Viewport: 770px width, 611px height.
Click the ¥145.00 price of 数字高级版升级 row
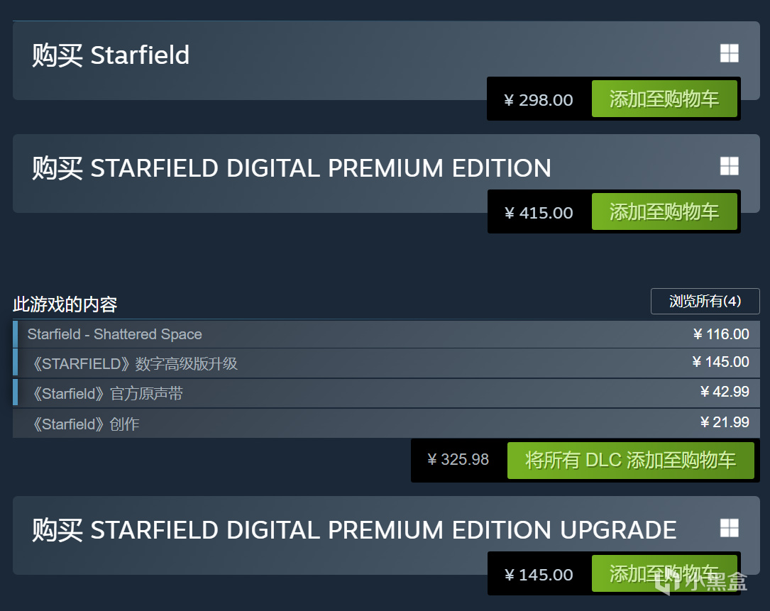point(721,362)
